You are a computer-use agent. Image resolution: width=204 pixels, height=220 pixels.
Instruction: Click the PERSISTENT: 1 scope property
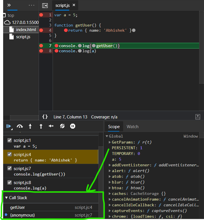pyautogui.click(x=127, y=148)
